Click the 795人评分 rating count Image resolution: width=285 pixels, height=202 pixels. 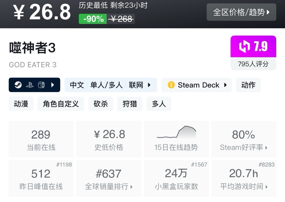coord(253,64)
